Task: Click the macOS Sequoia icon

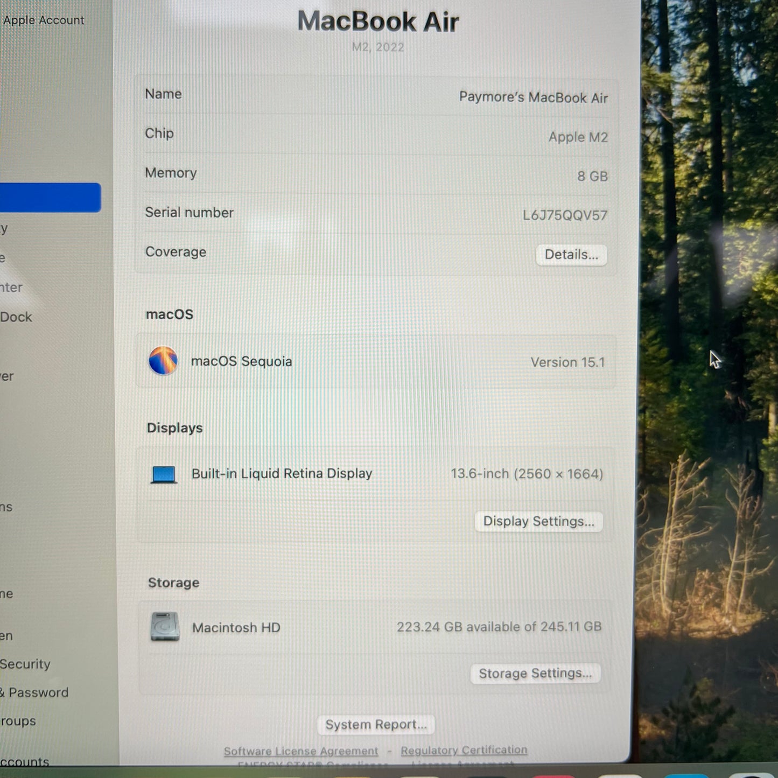Action: coord(163,361)
